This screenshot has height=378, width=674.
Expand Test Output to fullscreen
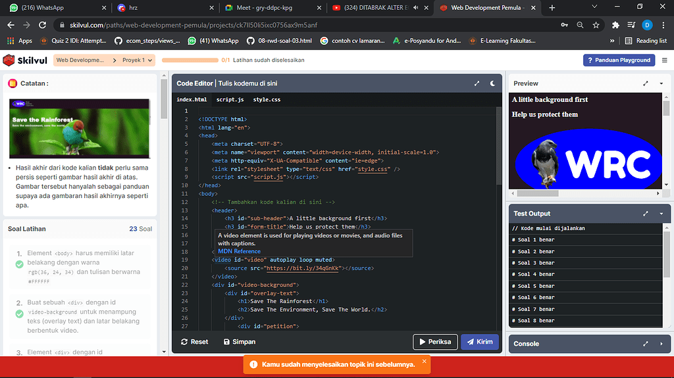(x=645, y=214)
